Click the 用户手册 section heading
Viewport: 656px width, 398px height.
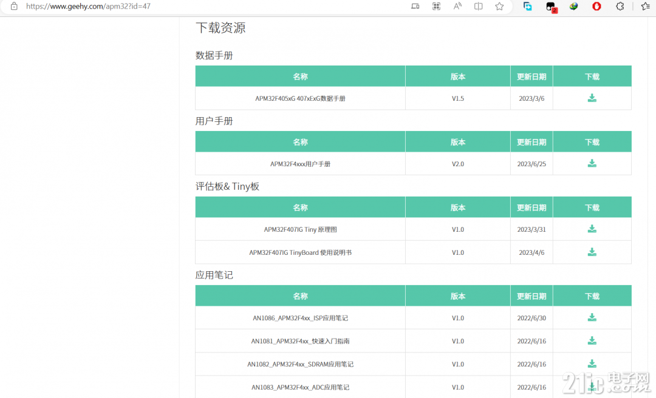214,121
